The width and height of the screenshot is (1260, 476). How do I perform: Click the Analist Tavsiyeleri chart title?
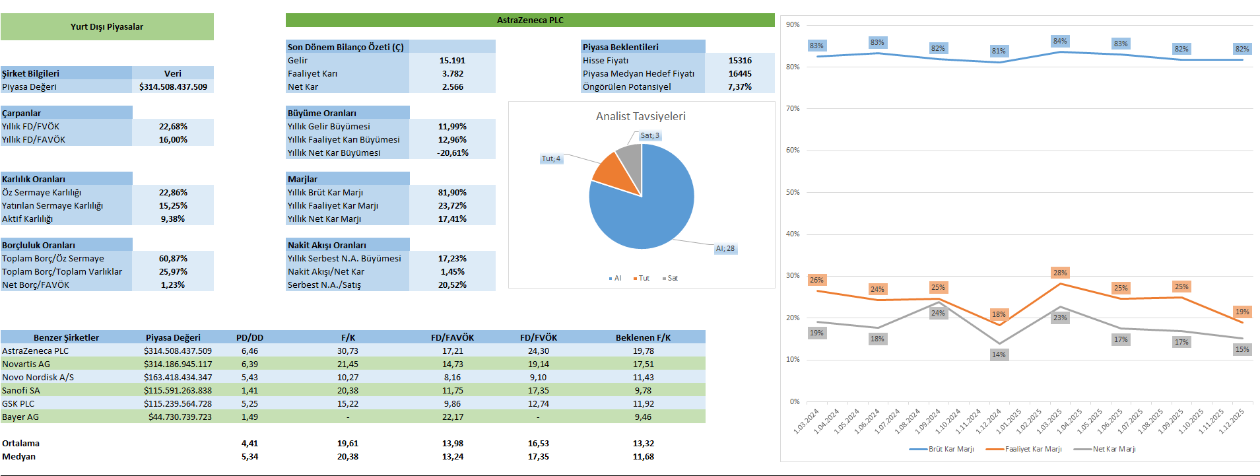(x=640, y=116)
